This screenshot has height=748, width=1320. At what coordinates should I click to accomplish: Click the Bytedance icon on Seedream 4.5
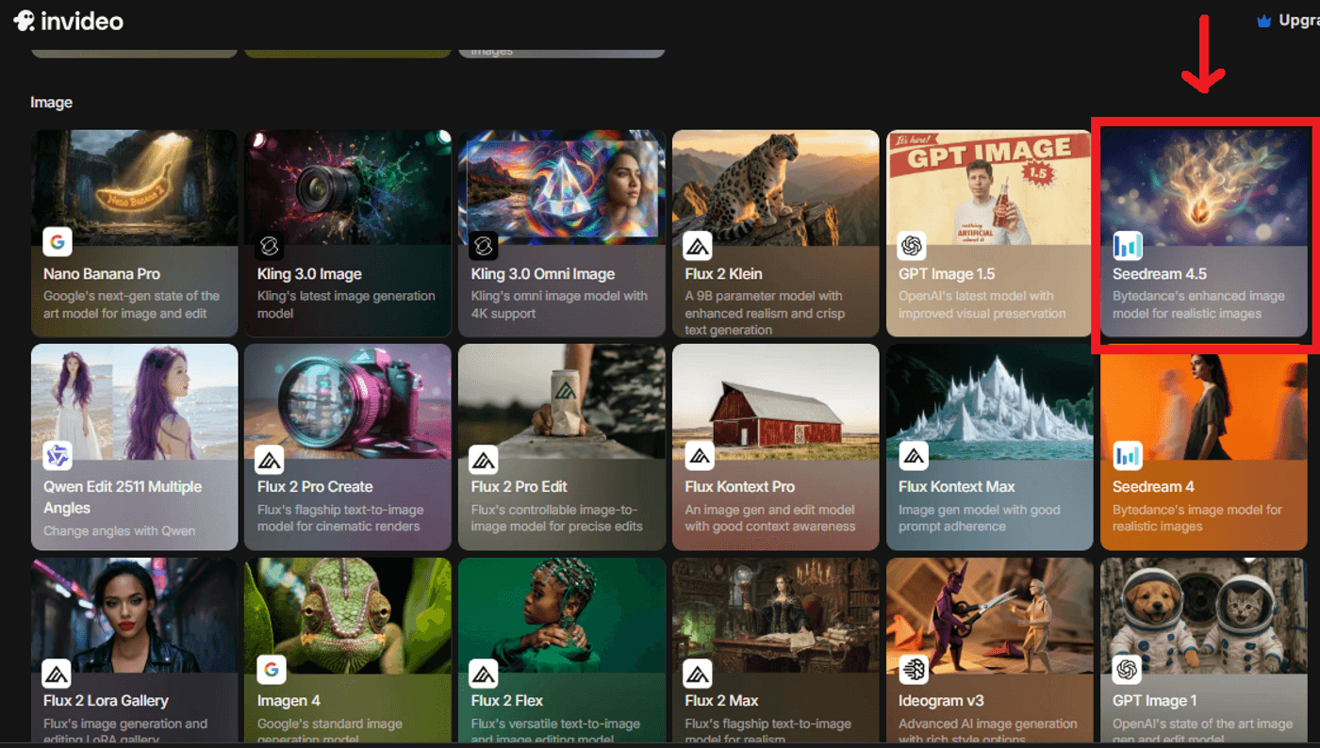[1128, 246]
